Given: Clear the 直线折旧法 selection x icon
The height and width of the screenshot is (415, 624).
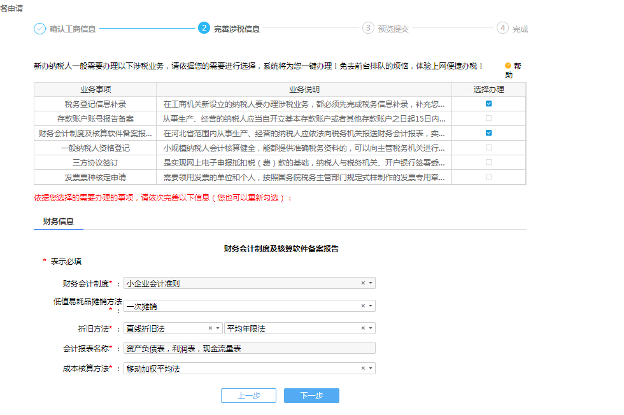Looking at the screenshot, I should click(210, 328).
